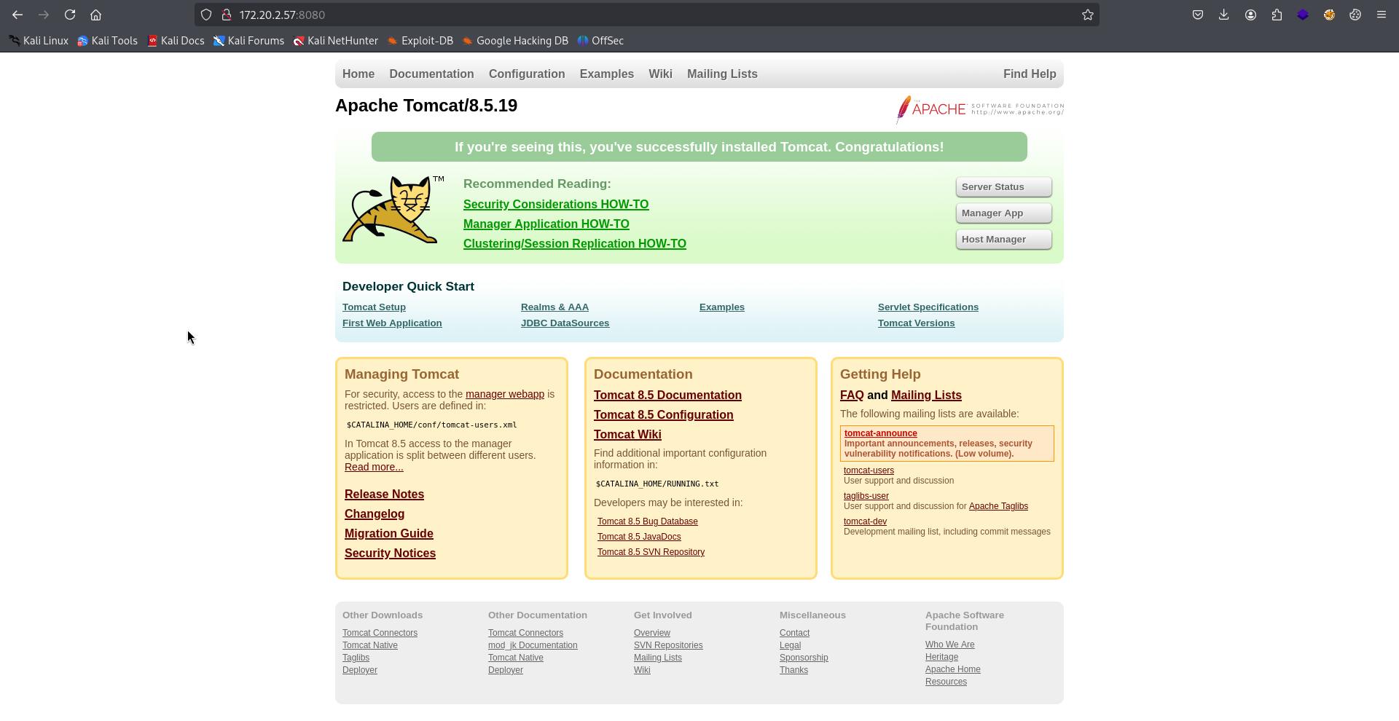The width and height of the screenshot is (1399, 721).
Task: Open the Tomcat Setup link
Action: click(374, 307)
